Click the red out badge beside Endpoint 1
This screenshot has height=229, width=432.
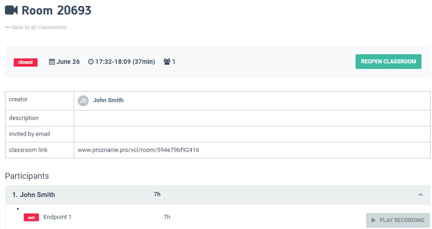point(31,218)
